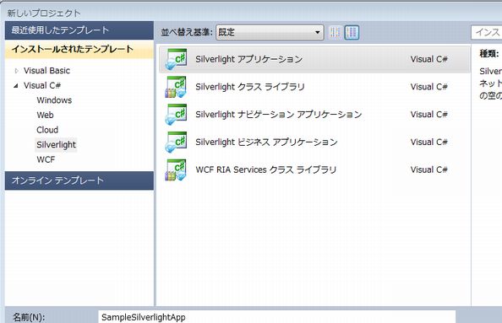Click the 名前 project name field
Viewport: 502px width, 323px height.
tap(277, 317)
